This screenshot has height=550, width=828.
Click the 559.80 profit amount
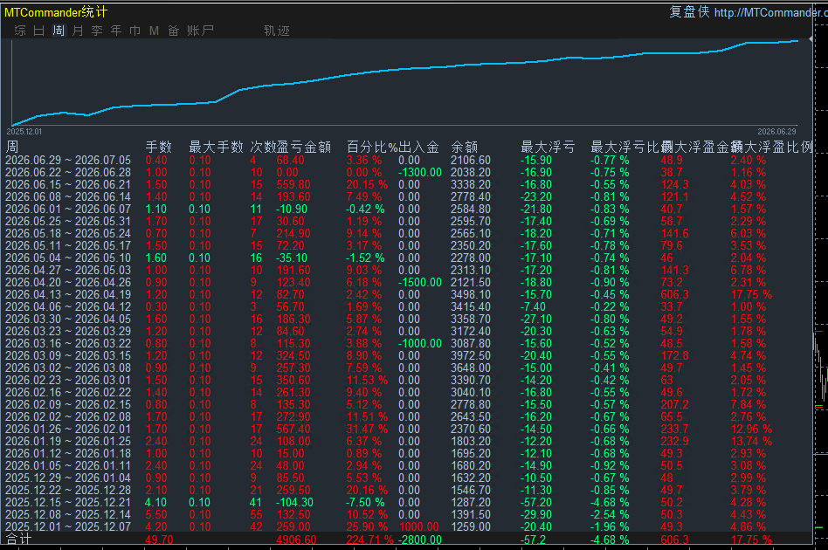point(293,185)
